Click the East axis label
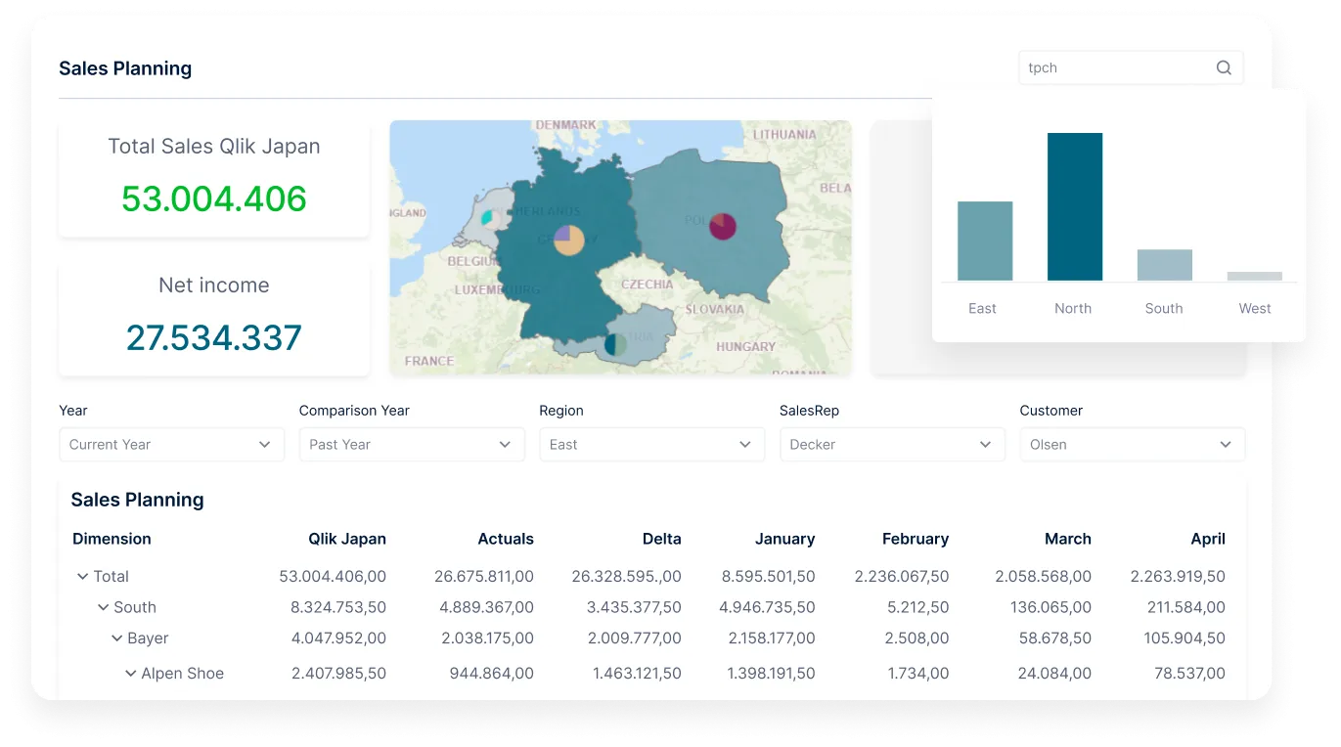The image size is (1341, 747). (982, 309)
